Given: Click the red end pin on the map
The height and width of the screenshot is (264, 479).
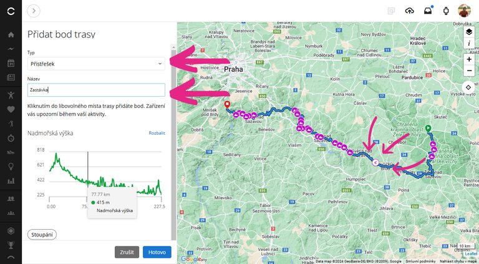Looking at the screenshot, I should click(227, 104).
